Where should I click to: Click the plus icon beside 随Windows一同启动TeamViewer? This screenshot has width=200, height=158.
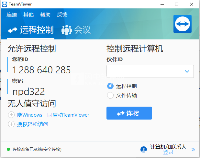tap(11, 115)
